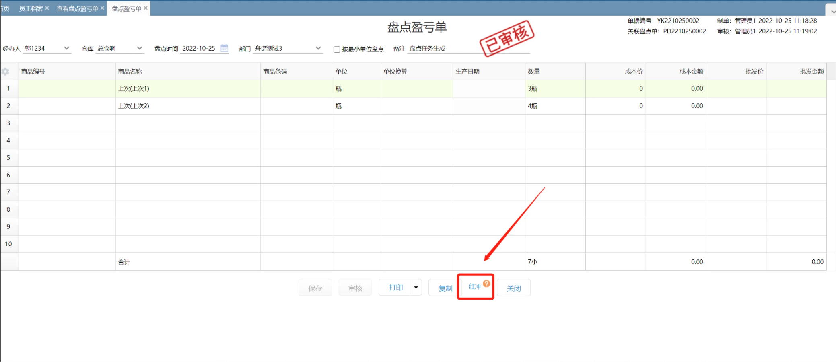Image resolution: width=836 pixels, height=362 pixels.
Task: Switch to the 员工档案 tab
Action: pyautogui.click(x=31, y=8)
